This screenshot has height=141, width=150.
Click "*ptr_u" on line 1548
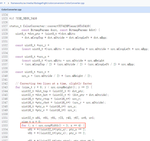click(x=40, y=106)
